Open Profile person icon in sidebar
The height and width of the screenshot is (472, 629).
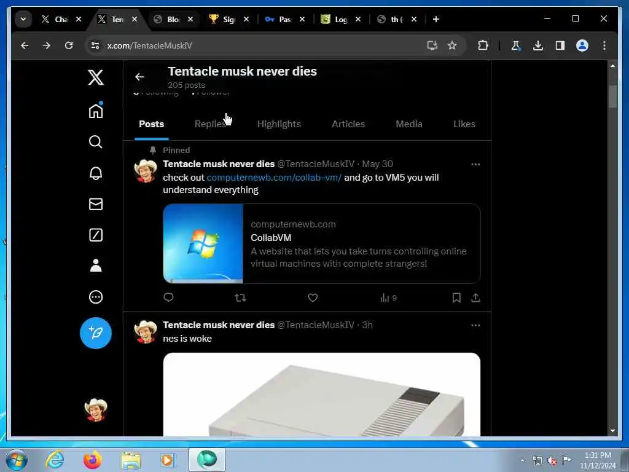95,265
